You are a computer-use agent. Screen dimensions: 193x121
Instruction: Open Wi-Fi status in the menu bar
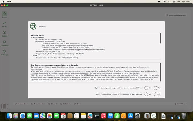pyautogui.click(x=165, y=2)
